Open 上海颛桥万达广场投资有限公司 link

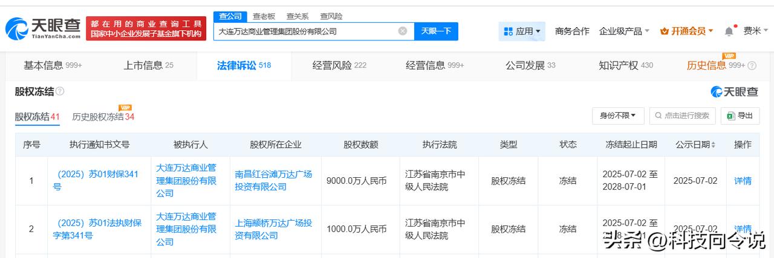coord(273,229)
